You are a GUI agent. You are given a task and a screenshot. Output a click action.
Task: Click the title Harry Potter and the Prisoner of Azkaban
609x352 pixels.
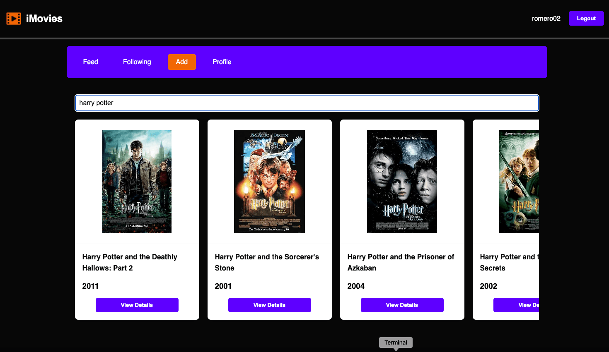(401, 262)
